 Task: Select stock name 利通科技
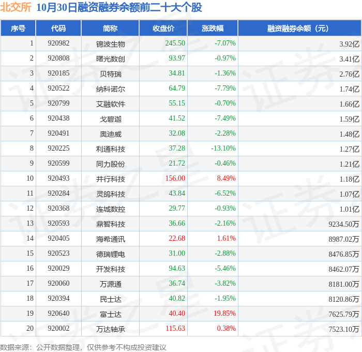(110, 149)
